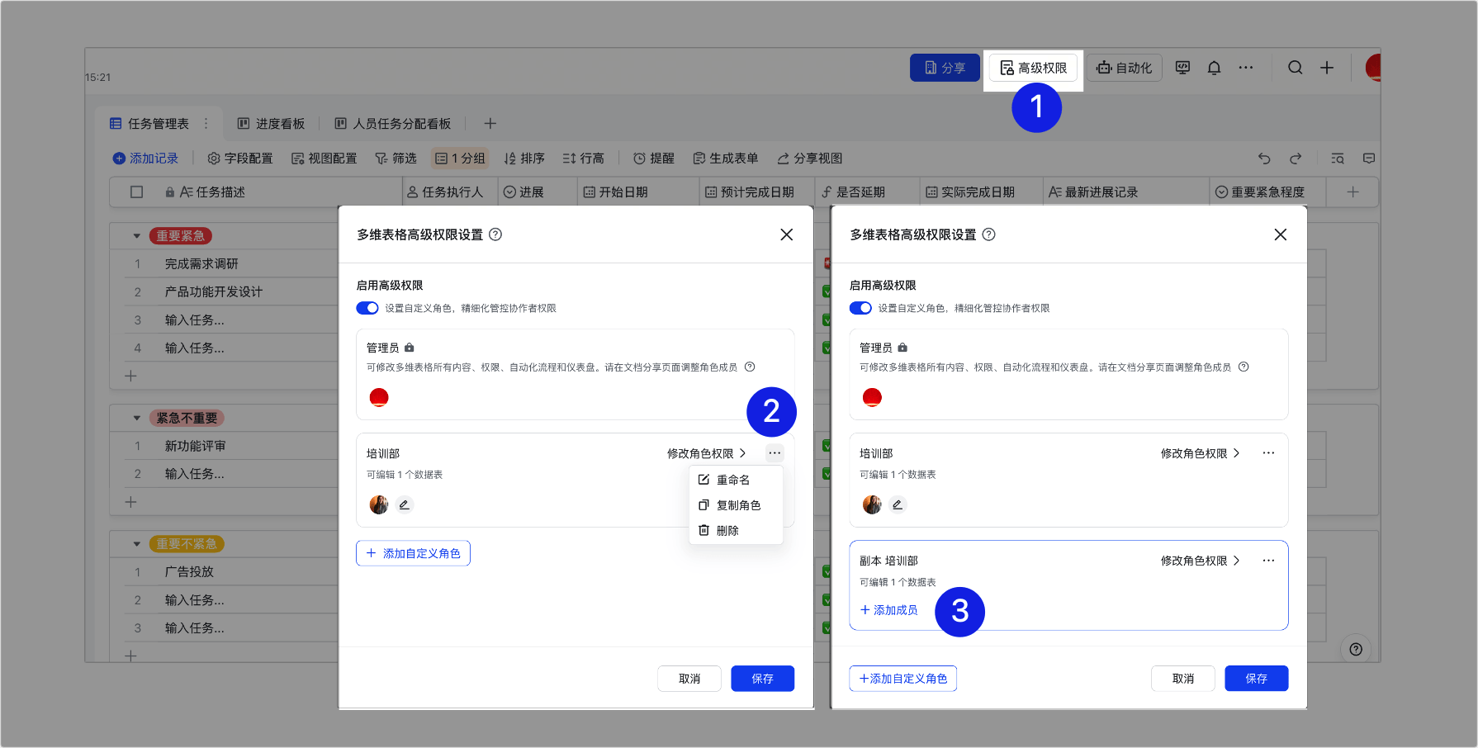Open the notification bell
This screenshot has width=1478, height=748.
[1214, 67]
